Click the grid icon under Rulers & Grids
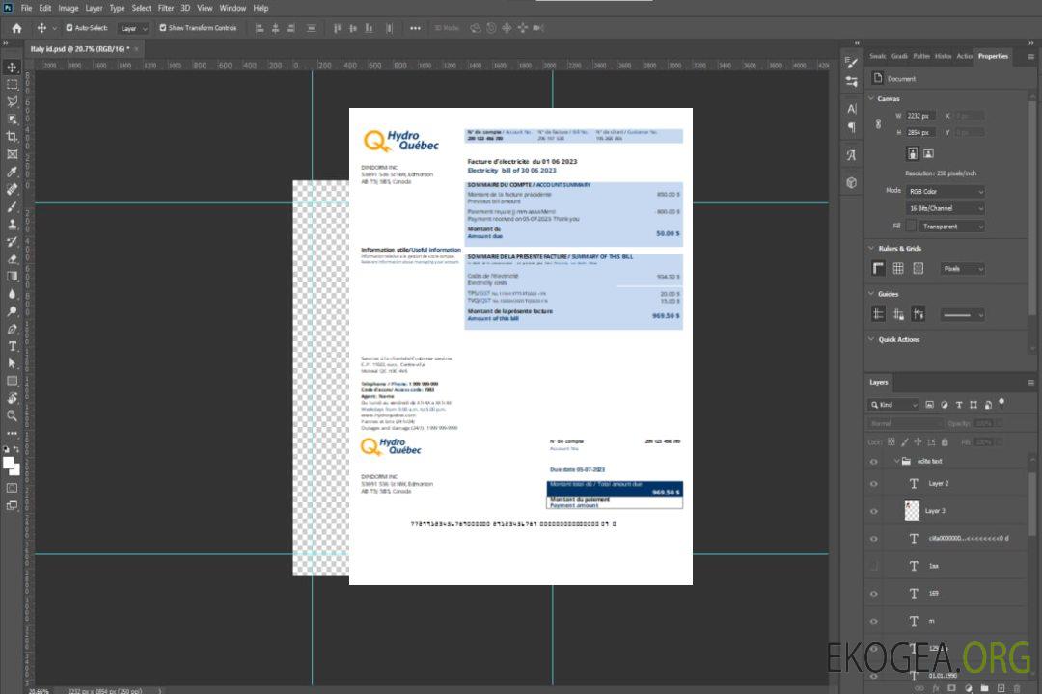Image resolution: width=1042 pixels, height=694 pixels. [x=898, y=269]
